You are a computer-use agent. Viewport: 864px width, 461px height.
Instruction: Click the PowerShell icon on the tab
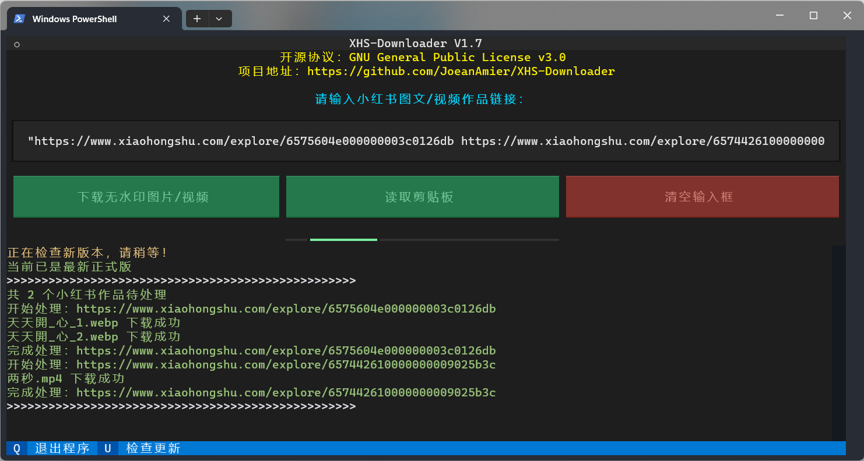pyautogui.click(x=19, y=19)
